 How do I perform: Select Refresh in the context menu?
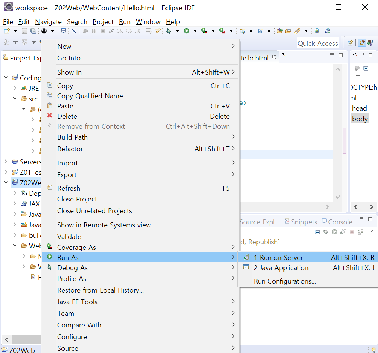(x=141, y=188)
